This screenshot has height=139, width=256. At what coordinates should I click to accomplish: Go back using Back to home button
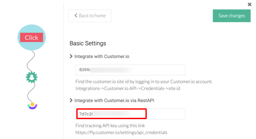(x=90, y=16)
